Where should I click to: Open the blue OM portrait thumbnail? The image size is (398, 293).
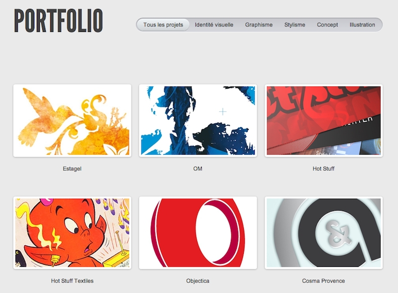198,121
